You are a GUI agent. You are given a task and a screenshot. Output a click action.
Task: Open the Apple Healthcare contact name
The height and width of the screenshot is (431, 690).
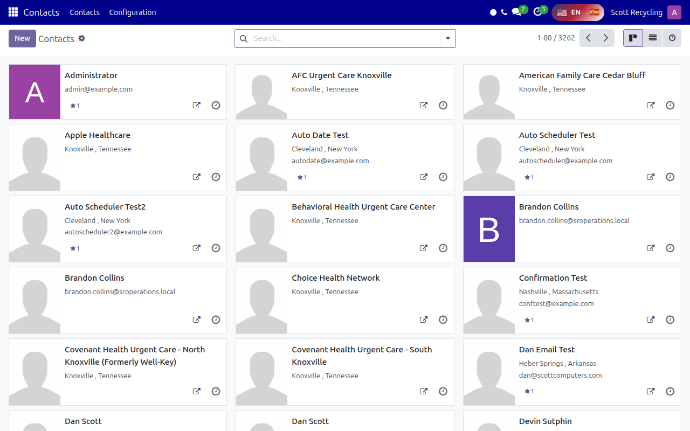click(x=98, y=135)
